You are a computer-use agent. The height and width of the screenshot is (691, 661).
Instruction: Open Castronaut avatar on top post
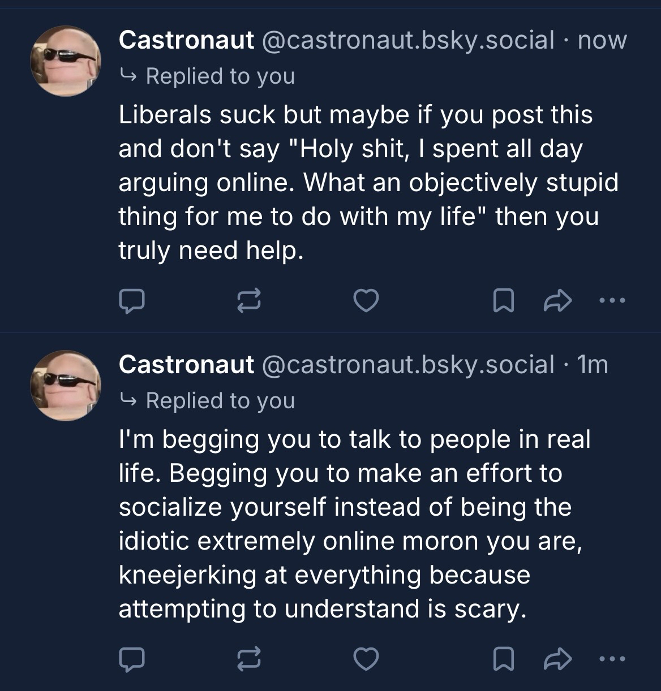pyautogui.click(x=66, y=61)
